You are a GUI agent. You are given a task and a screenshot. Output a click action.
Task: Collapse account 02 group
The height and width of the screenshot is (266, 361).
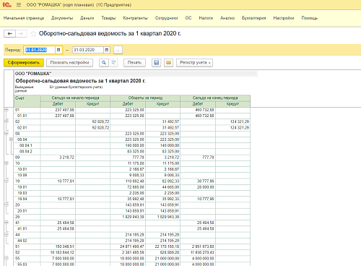coord(6,121)
